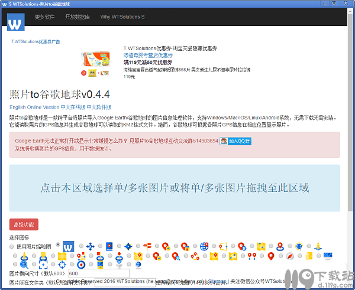Focus the 图片所在文件夹 input field

click(125, 283)
